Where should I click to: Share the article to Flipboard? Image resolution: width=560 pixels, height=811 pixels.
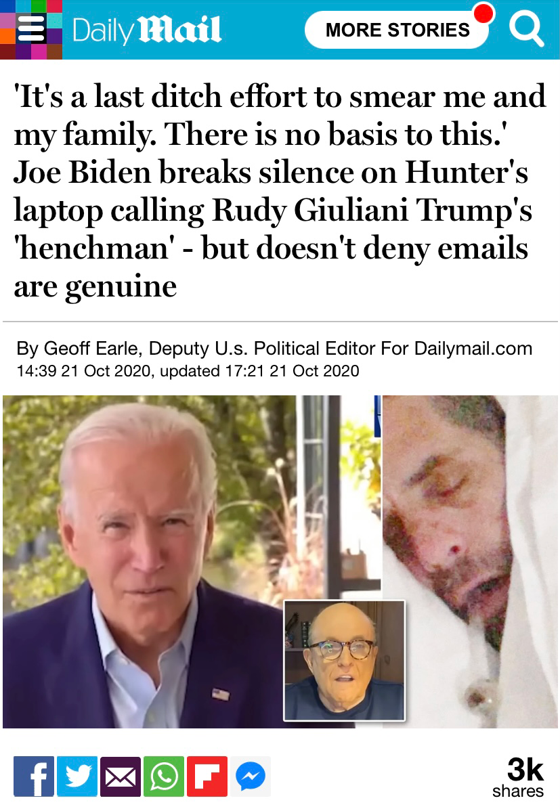pyautogui.click(x=207, y=776)
